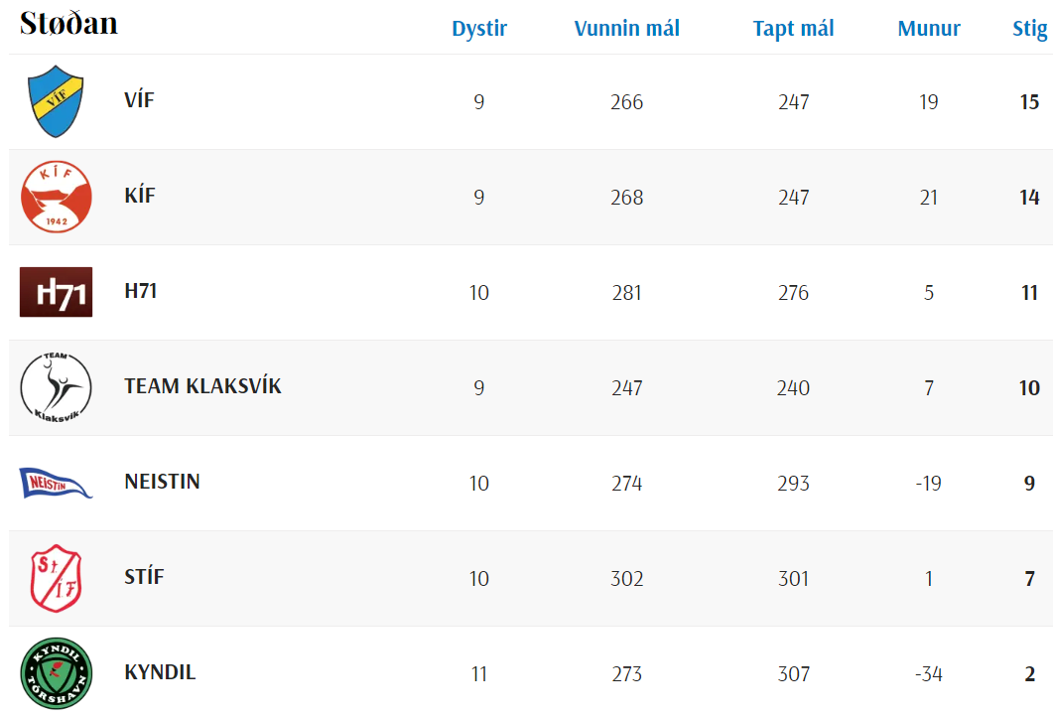Sort by the Stig column header
Image resolution: width=1053 pixels, height=717 pixels.
tap(1029, 29)
